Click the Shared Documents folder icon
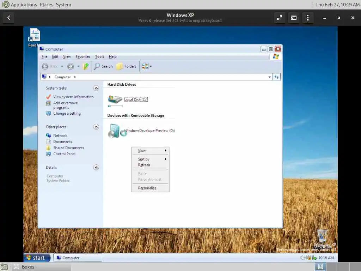This screenshot has height=271, width=361. [48, 148]
